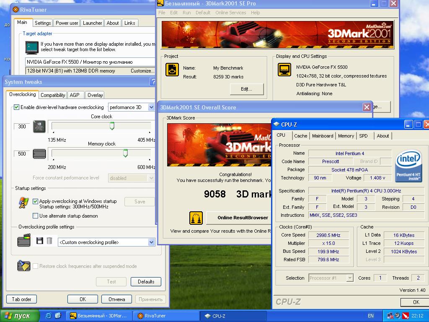Screen dimensions: 429x322
Task: Open the File menu in 3DMark2001
Action: point(162,13)
